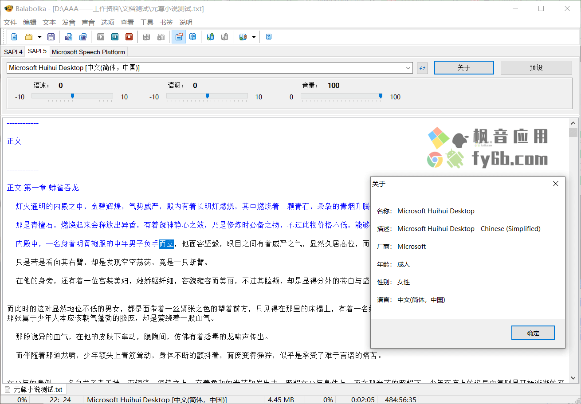The height and width of the screenshot is (404, 581).
Task: Switch to Microsoft Speech Platform tab
Action: pos(89,52)
